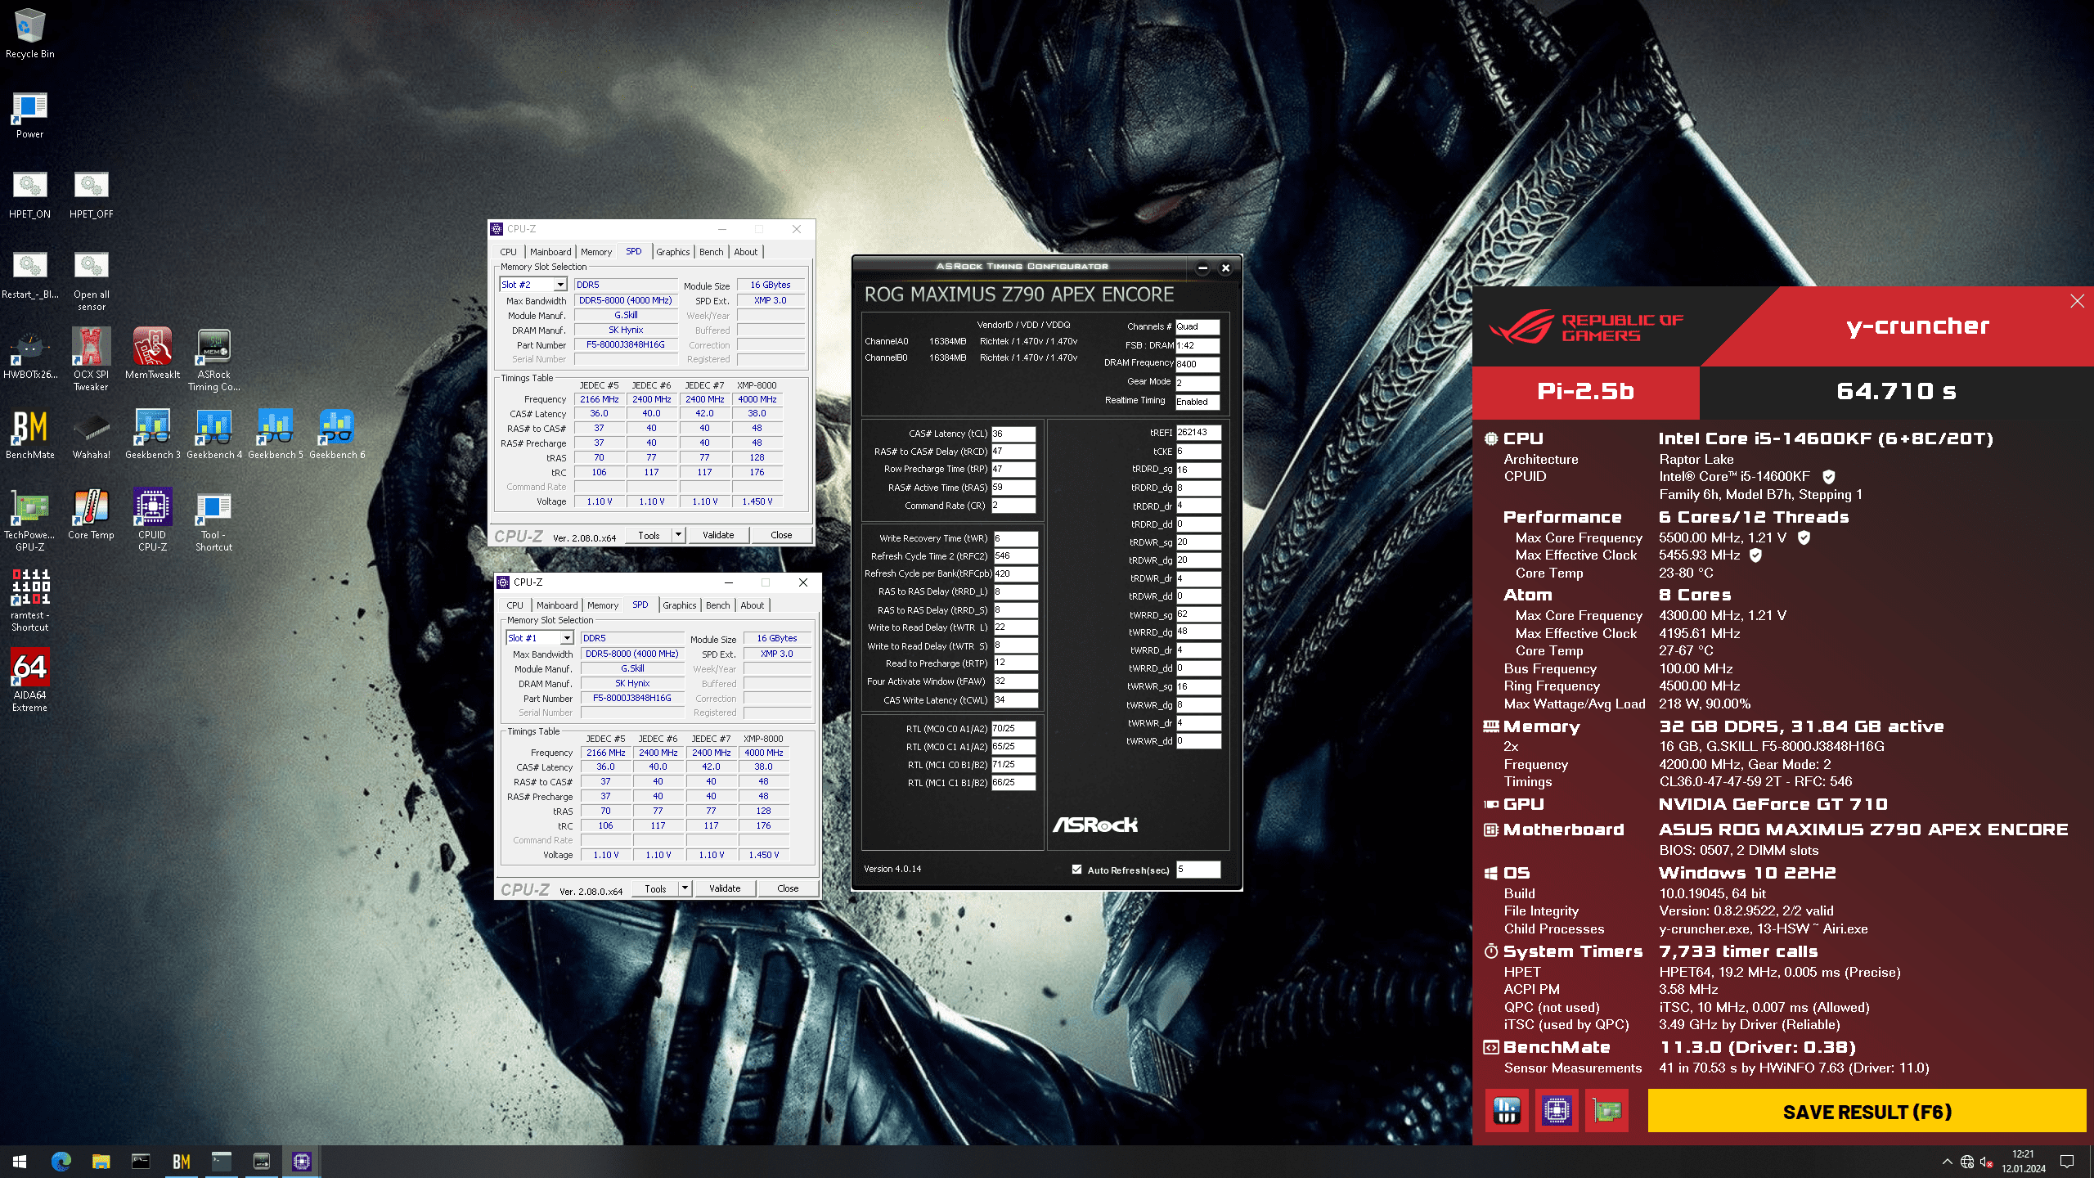Click the GPU-Z icon in BenchMate panel
The image size is (2094, 1178).
coord(1606,1110)
